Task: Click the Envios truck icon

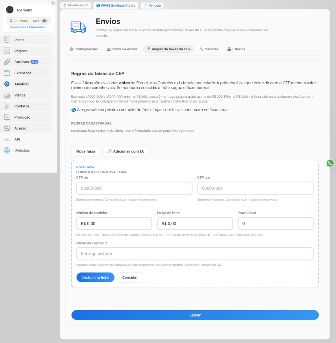Action: pos(78,27)
